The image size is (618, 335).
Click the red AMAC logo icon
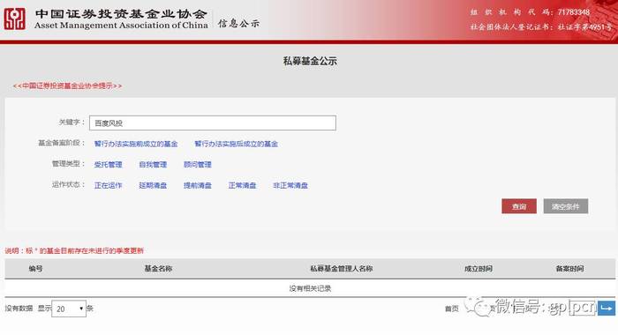click(x=15, y=19)
